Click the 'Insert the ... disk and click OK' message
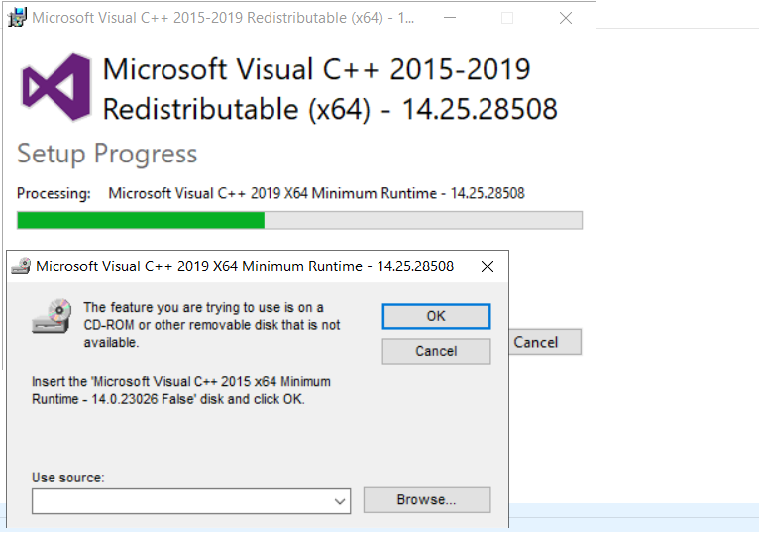This screenshot has height=533, width=759. (181, 390)
